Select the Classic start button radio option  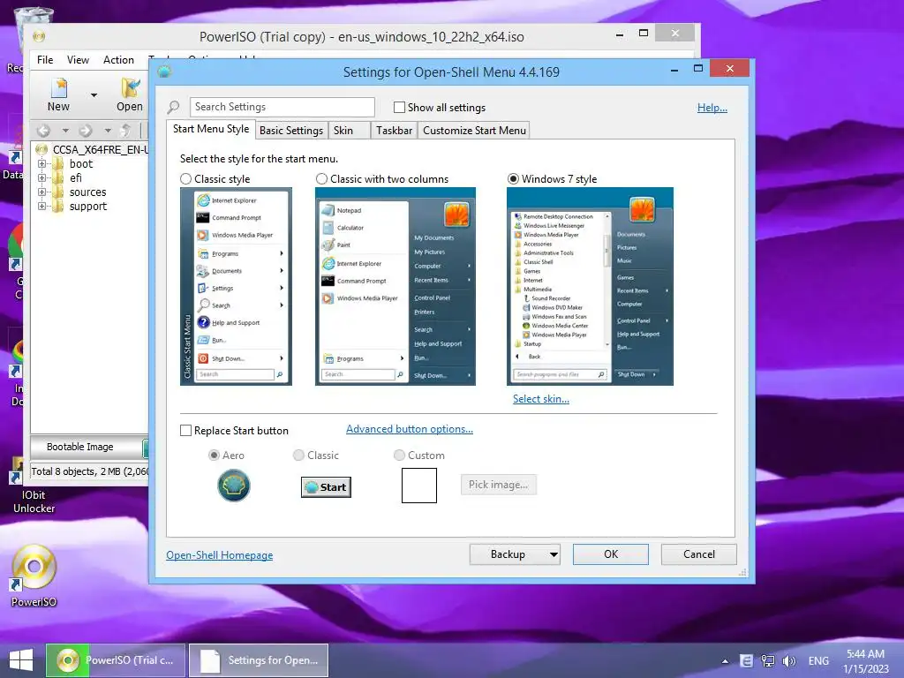pyautogui.click(x=298, y=455)
